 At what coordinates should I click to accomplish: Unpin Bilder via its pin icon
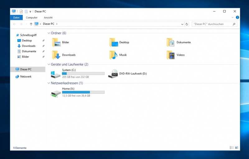[43, 57]
